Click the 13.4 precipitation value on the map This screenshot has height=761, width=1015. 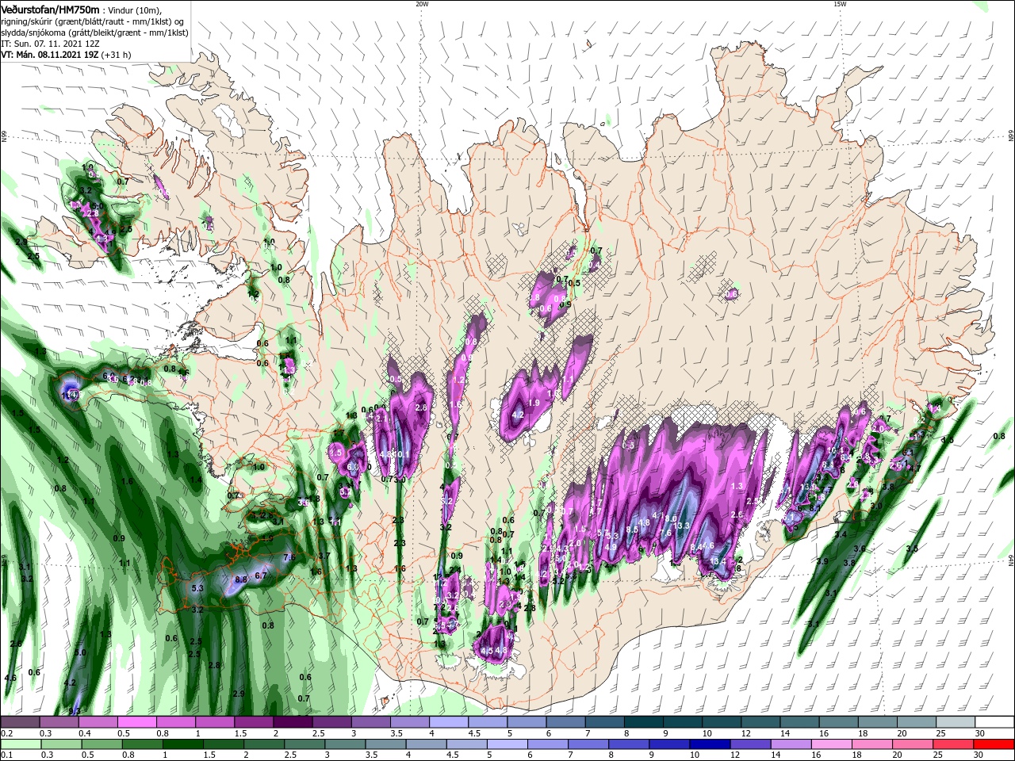[718, 562]
